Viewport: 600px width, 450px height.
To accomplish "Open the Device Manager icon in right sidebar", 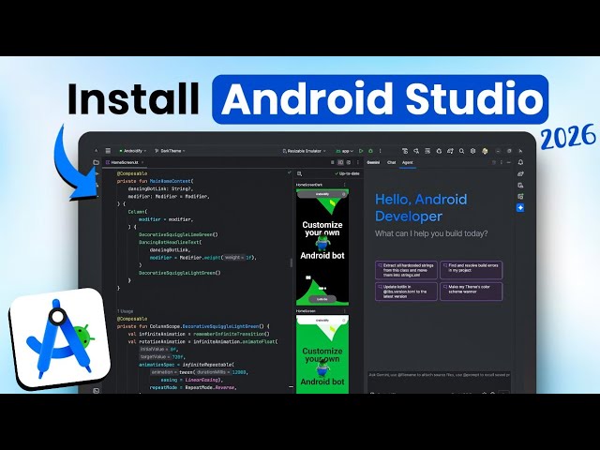I will [x=520, y=186].
